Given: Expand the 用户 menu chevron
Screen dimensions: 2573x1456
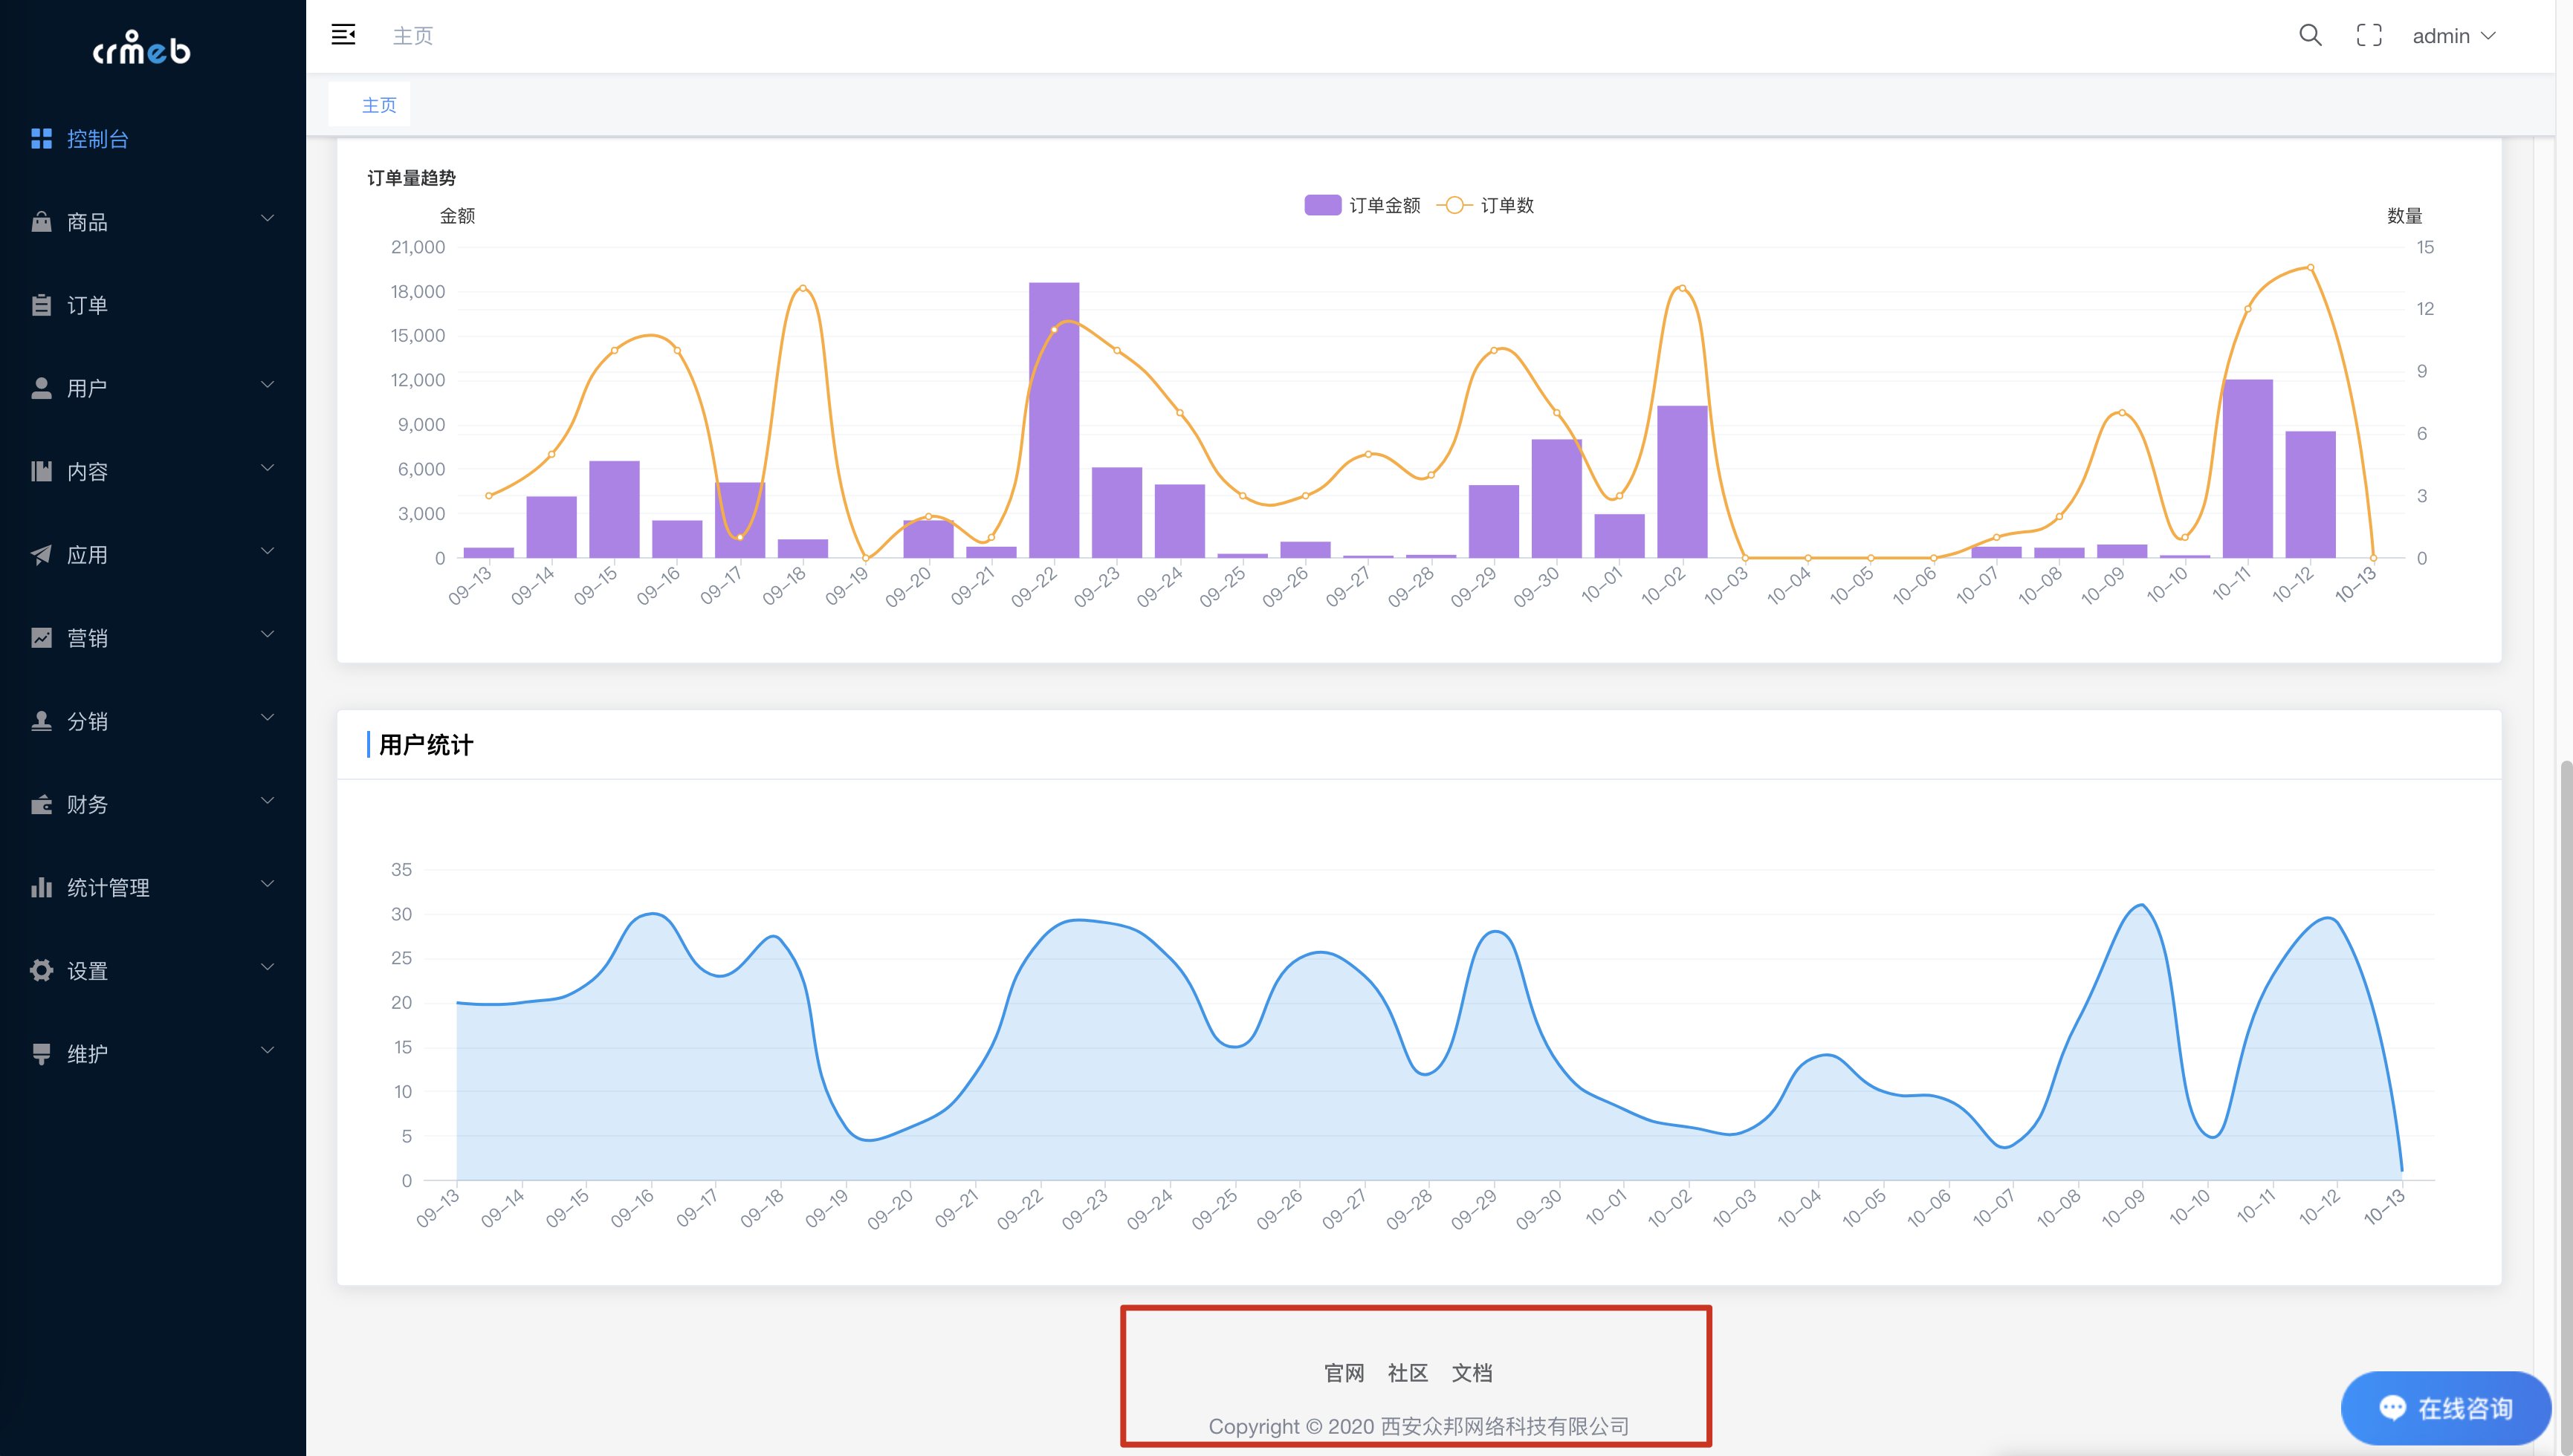Looking at the screenshot, I should pyautogui.click(x=267, y=385).
